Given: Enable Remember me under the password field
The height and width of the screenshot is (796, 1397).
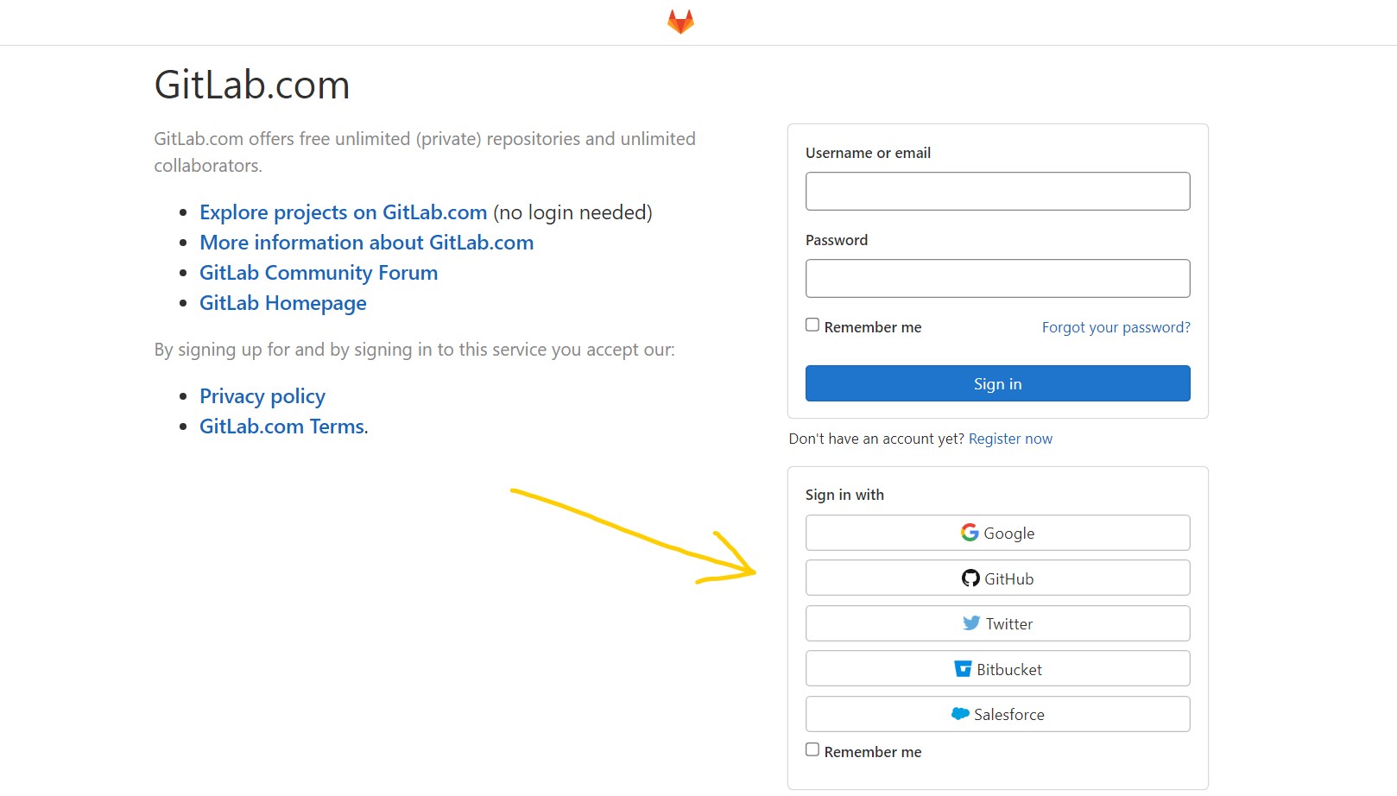Looking at the screenshot, I should pos(812,325).
